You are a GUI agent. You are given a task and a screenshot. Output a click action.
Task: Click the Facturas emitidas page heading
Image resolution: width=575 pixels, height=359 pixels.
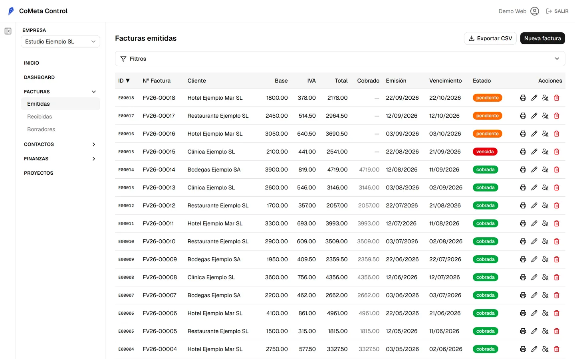pyautogui.click(x=146, y=38)
